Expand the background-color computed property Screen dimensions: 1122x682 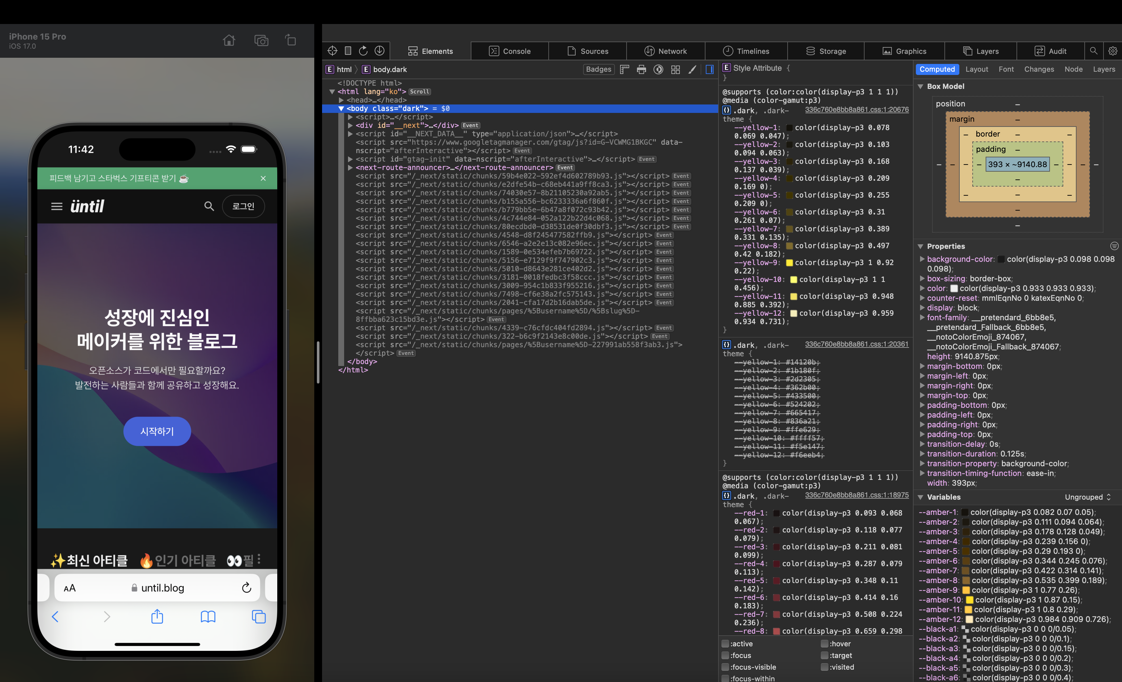coord(922,259)
